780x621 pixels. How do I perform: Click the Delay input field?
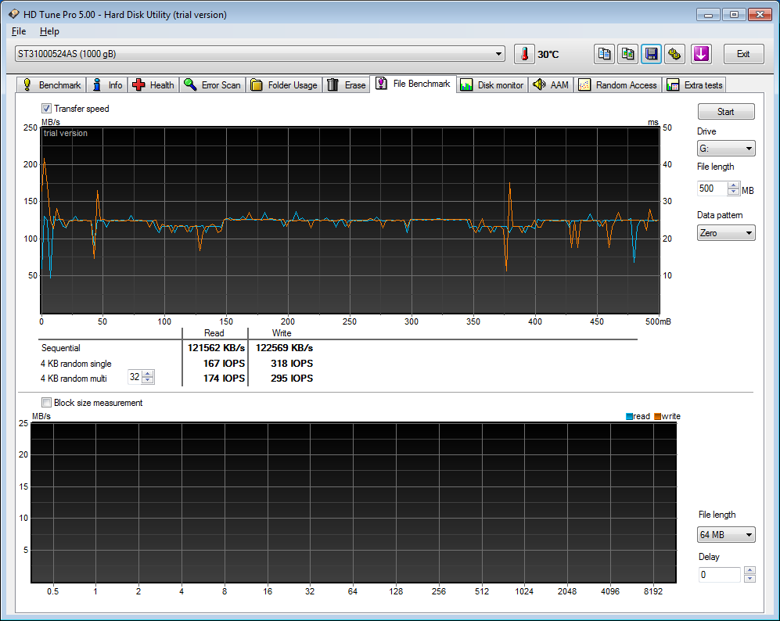tap(719, 575)
